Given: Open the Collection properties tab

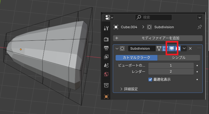Looking at the screenshot, I should click(106, 85).
